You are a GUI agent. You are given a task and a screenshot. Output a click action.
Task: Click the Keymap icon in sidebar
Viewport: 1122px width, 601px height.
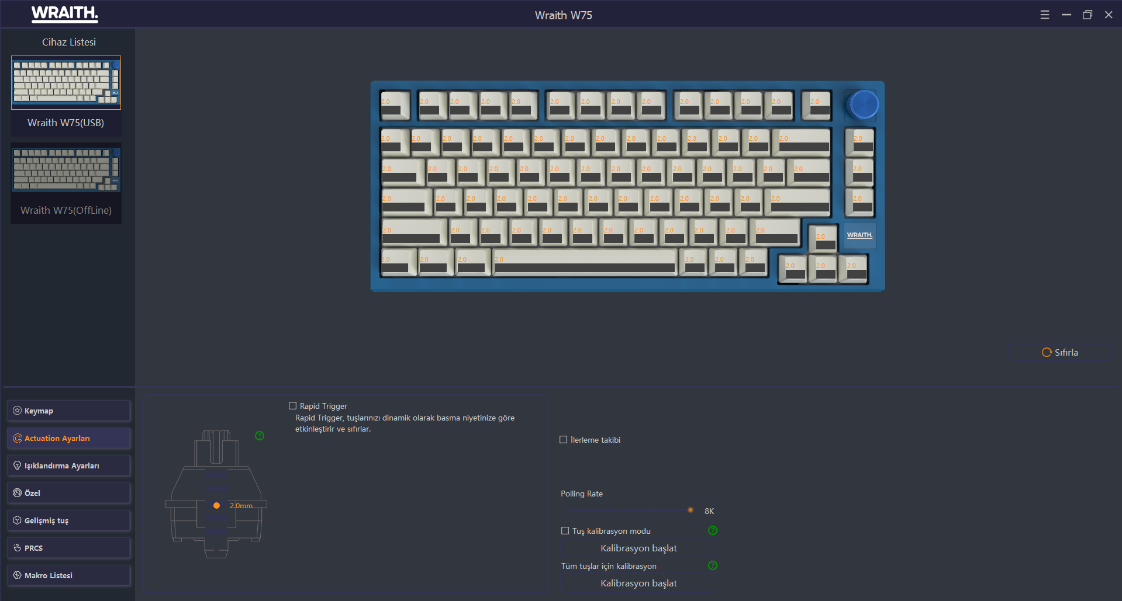(x=17, y=411)
